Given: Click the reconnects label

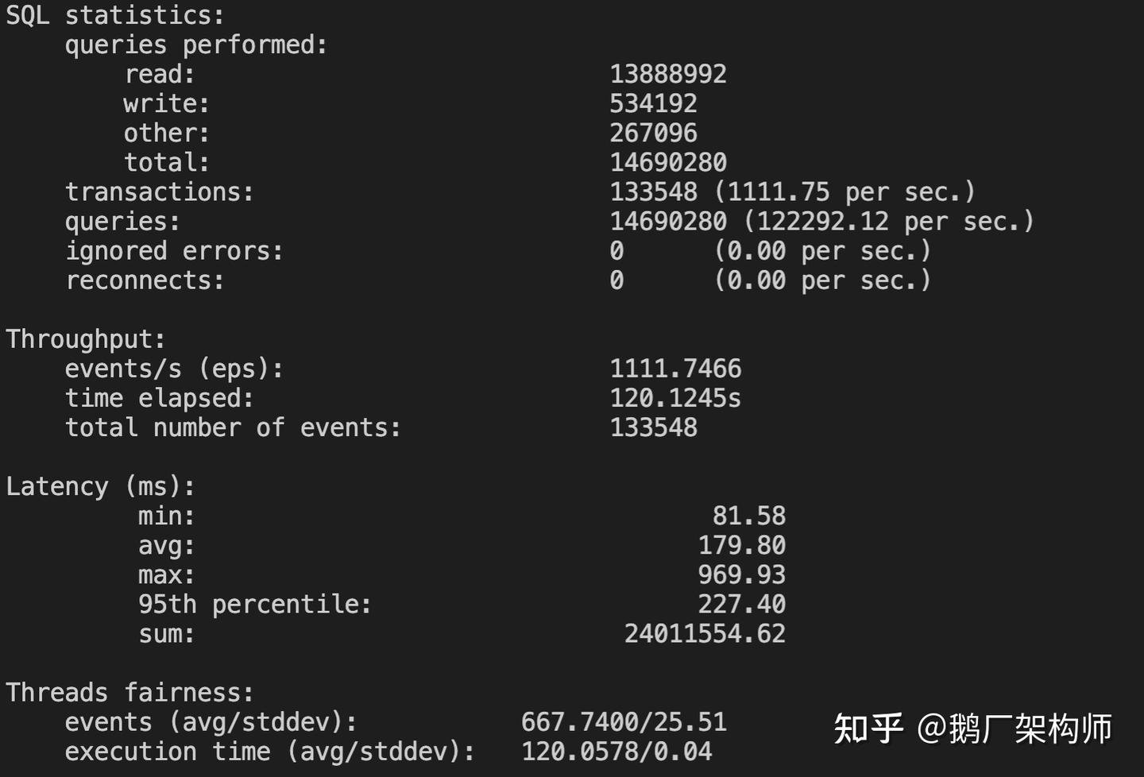Looking at the screenshot, I should [145, 280].
